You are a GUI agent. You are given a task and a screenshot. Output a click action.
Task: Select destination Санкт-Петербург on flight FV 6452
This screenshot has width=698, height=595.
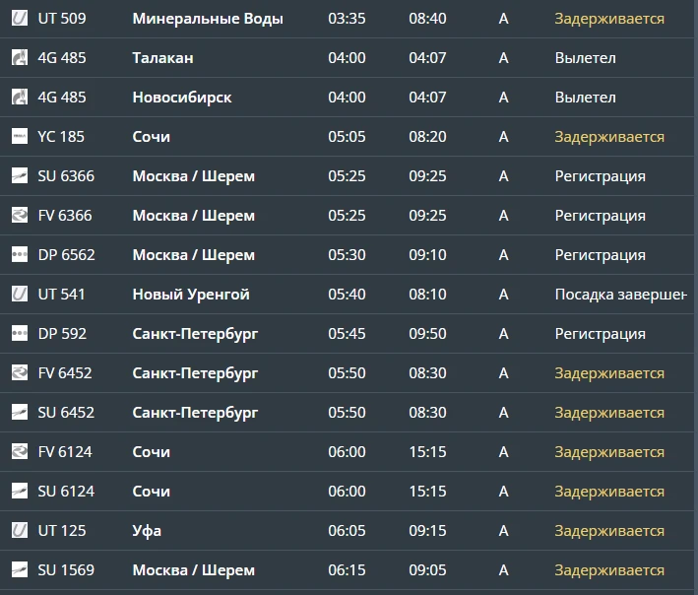(195, 373)
